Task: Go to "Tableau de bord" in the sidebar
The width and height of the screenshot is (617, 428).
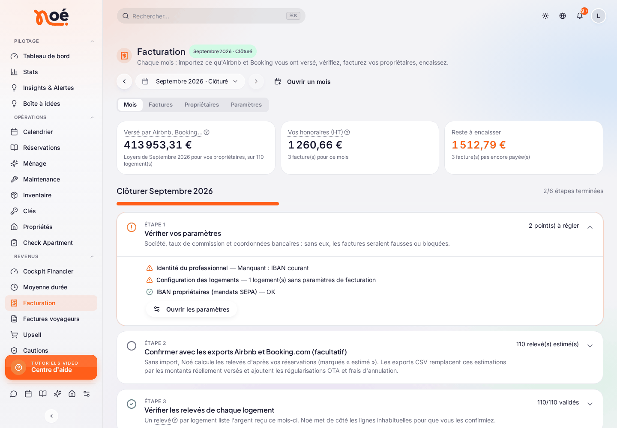Action: click(51, 56)
